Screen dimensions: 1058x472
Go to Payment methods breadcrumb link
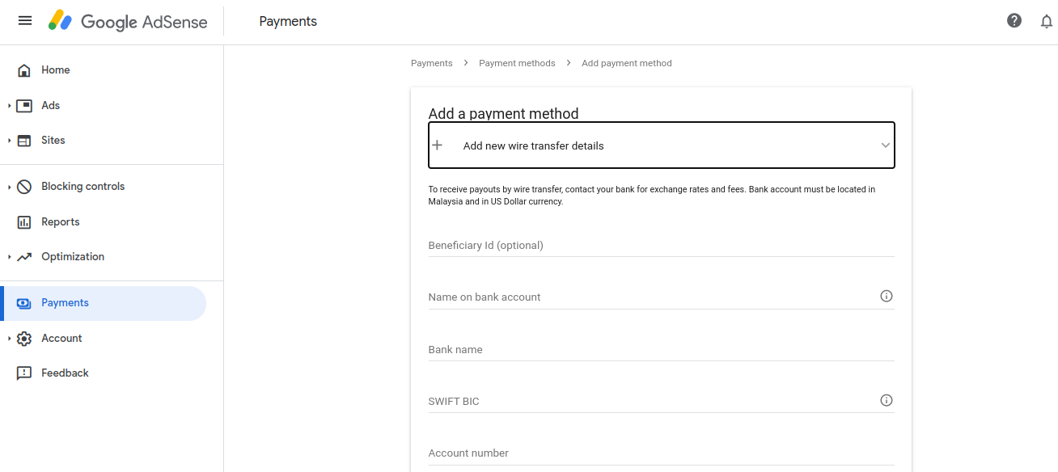coord(517,63)
